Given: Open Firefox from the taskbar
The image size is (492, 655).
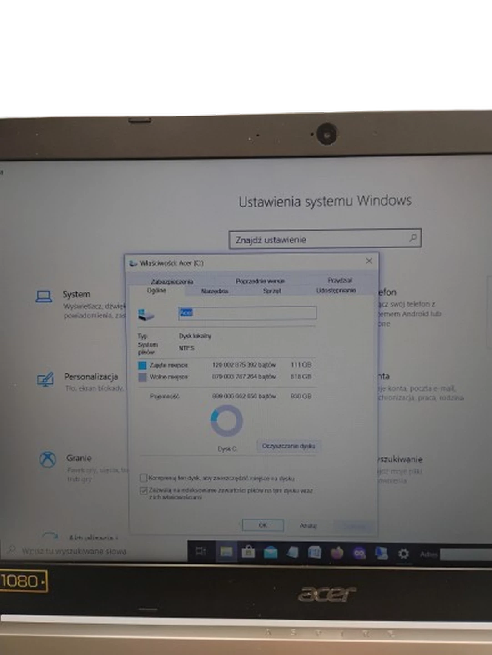Looking at the screenshot, I should pyautogui.click(x=337, y=553).
